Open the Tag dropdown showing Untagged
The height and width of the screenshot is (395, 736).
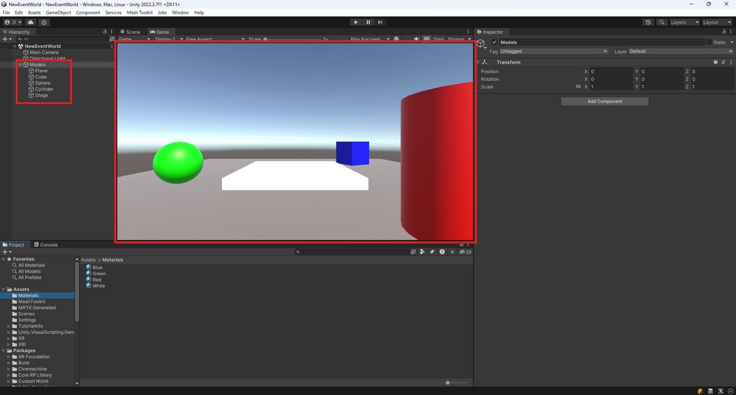pos(554,51)
